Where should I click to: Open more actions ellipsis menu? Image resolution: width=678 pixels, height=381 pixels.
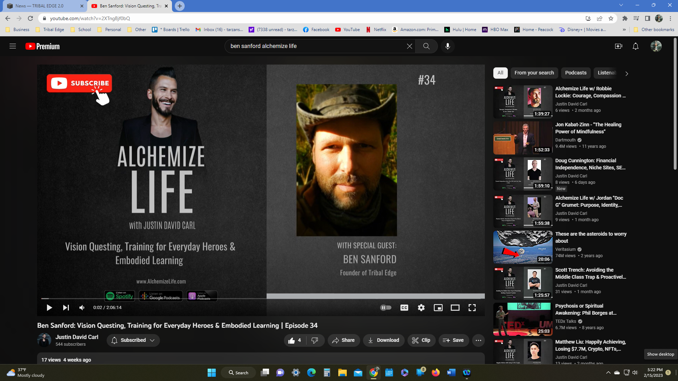pyautogui.click(x=478, y=340)
